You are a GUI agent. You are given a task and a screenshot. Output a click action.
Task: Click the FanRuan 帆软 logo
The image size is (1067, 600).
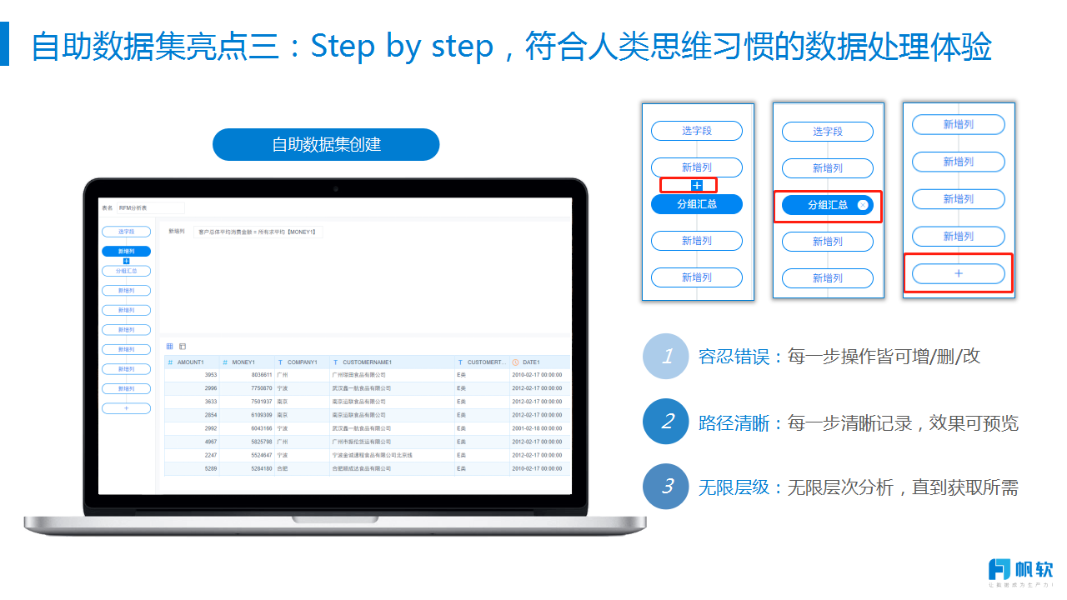click(1019, 572)
